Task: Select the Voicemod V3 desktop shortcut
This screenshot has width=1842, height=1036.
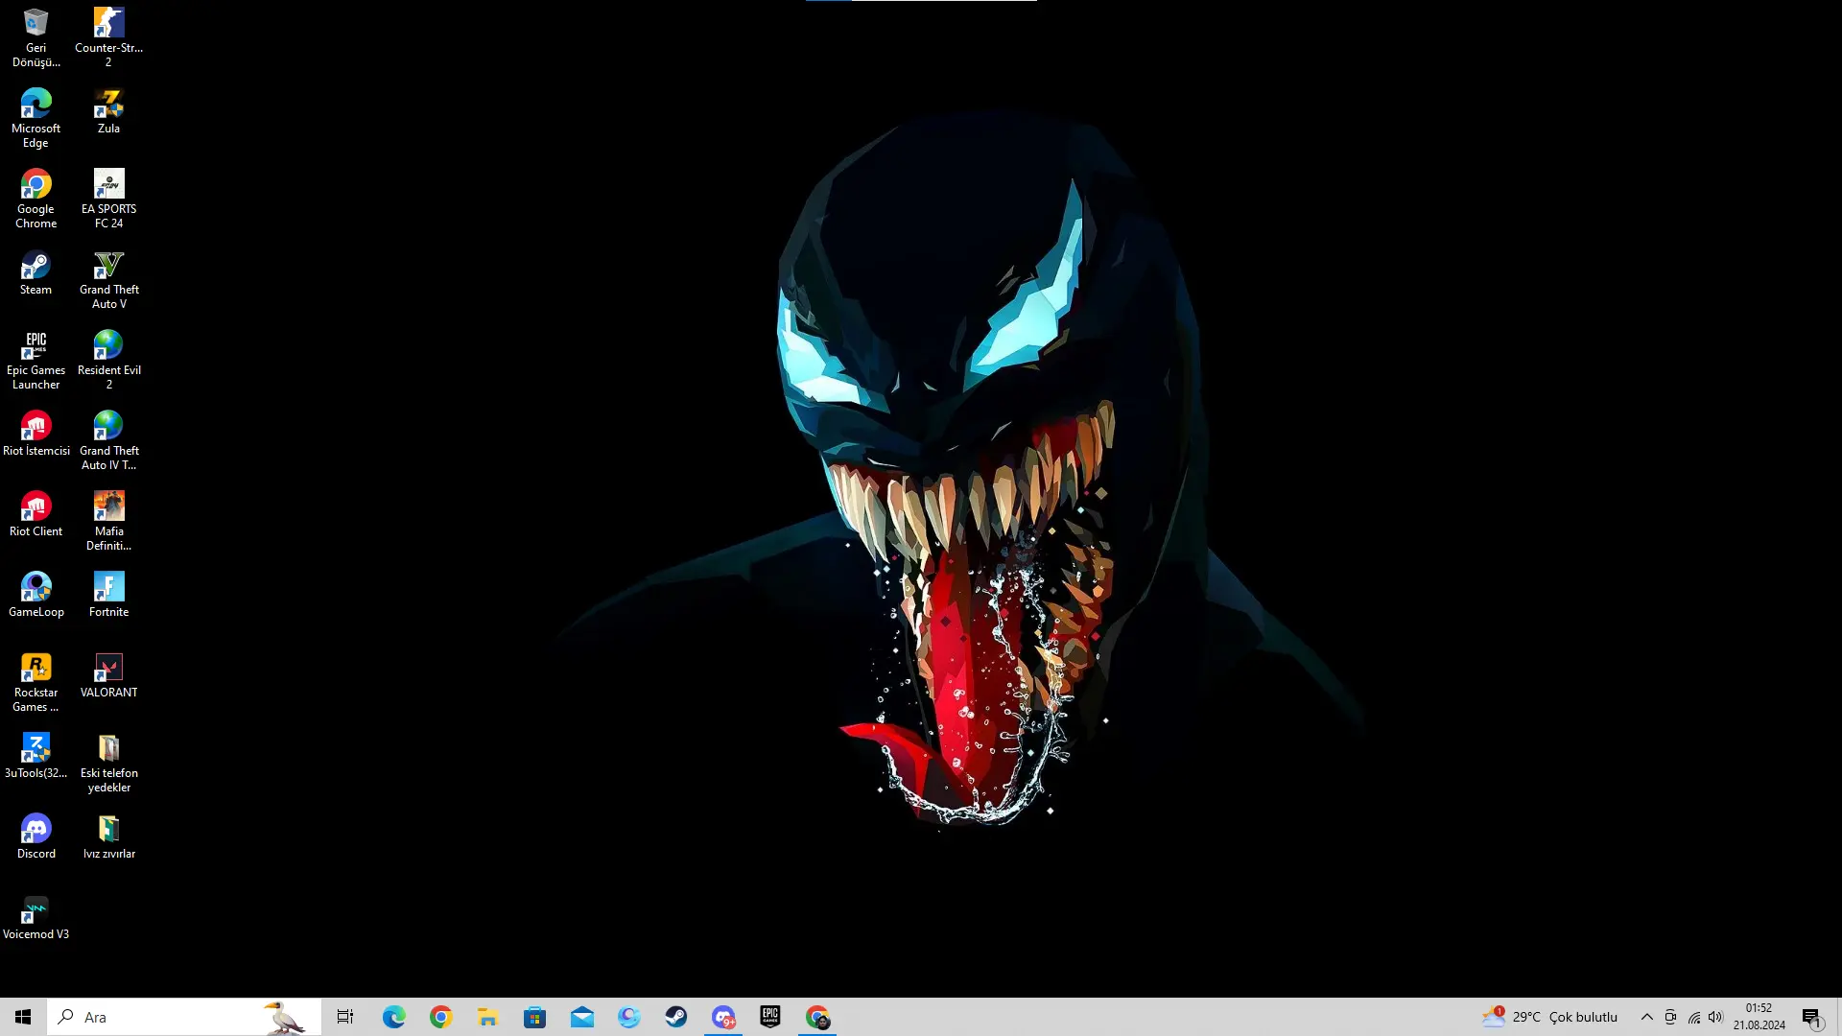Action: pos(35,917)
